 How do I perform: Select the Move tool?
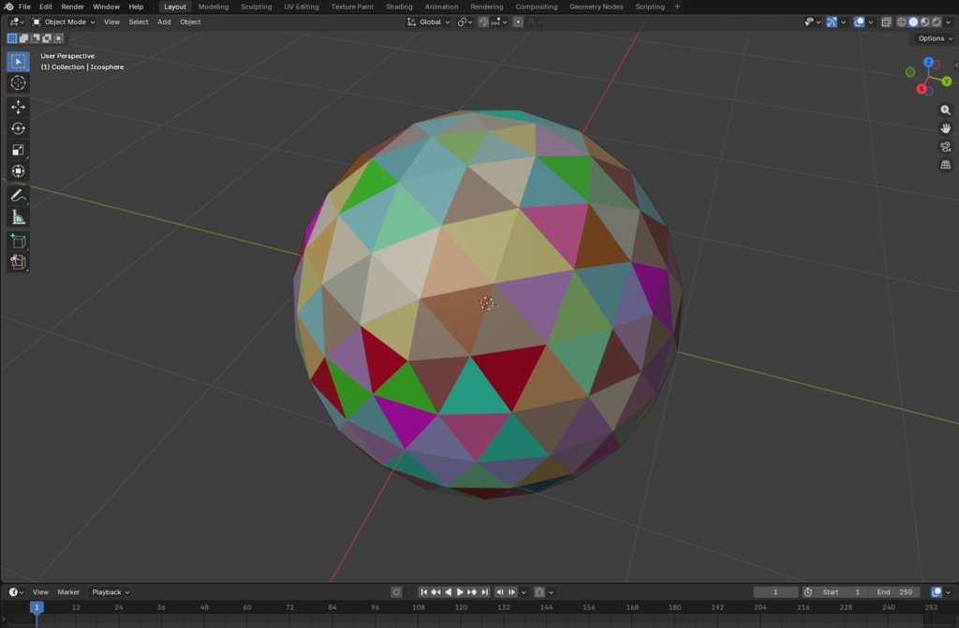coord(18,107)
